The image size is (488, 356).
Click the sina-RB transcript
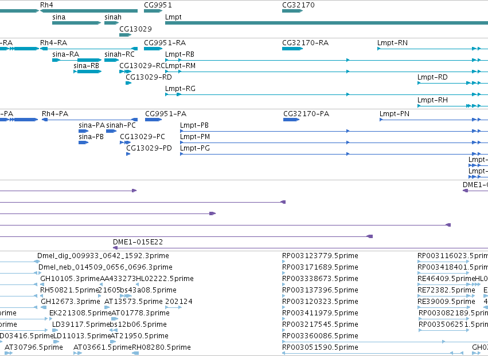point(88,72)
